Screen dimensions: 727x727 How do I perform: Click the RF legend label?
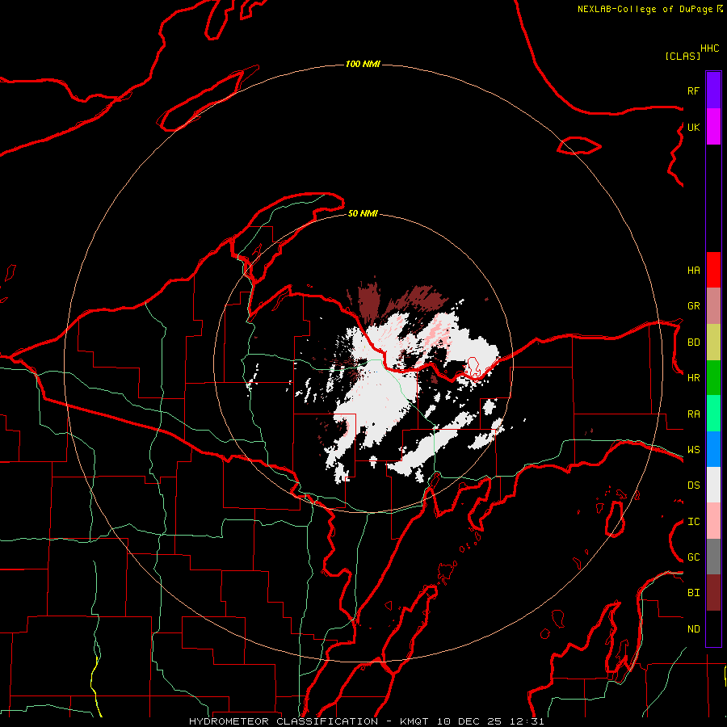[693, 90]
